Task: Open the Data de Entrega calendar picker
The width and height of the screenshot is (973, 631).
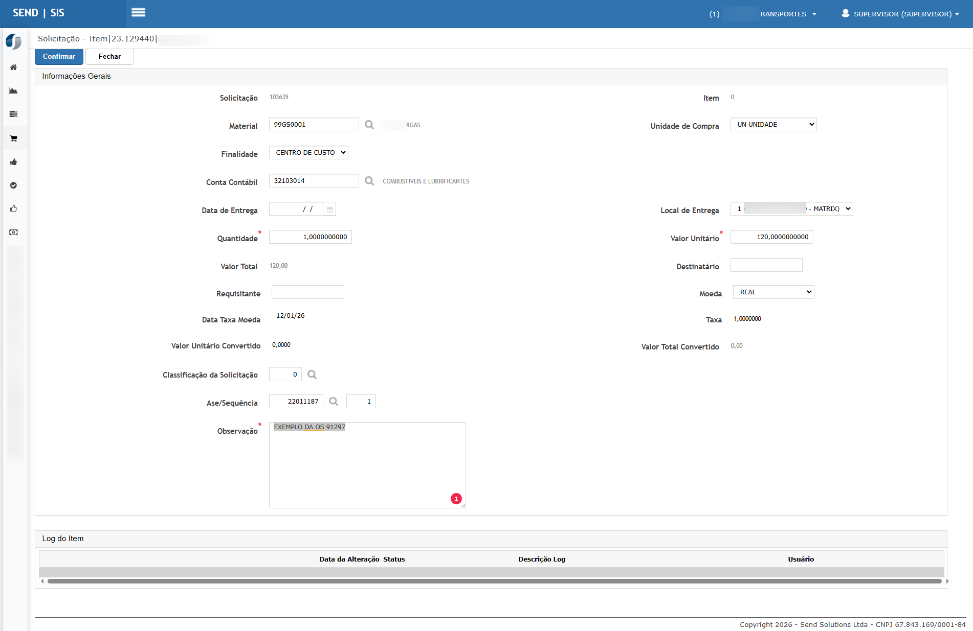Action: [330, 209]
